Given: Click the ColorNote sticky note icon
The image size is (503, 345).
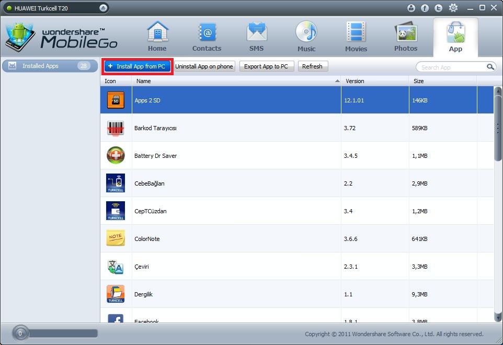Looking at the screenshot, I should (116, 238).
